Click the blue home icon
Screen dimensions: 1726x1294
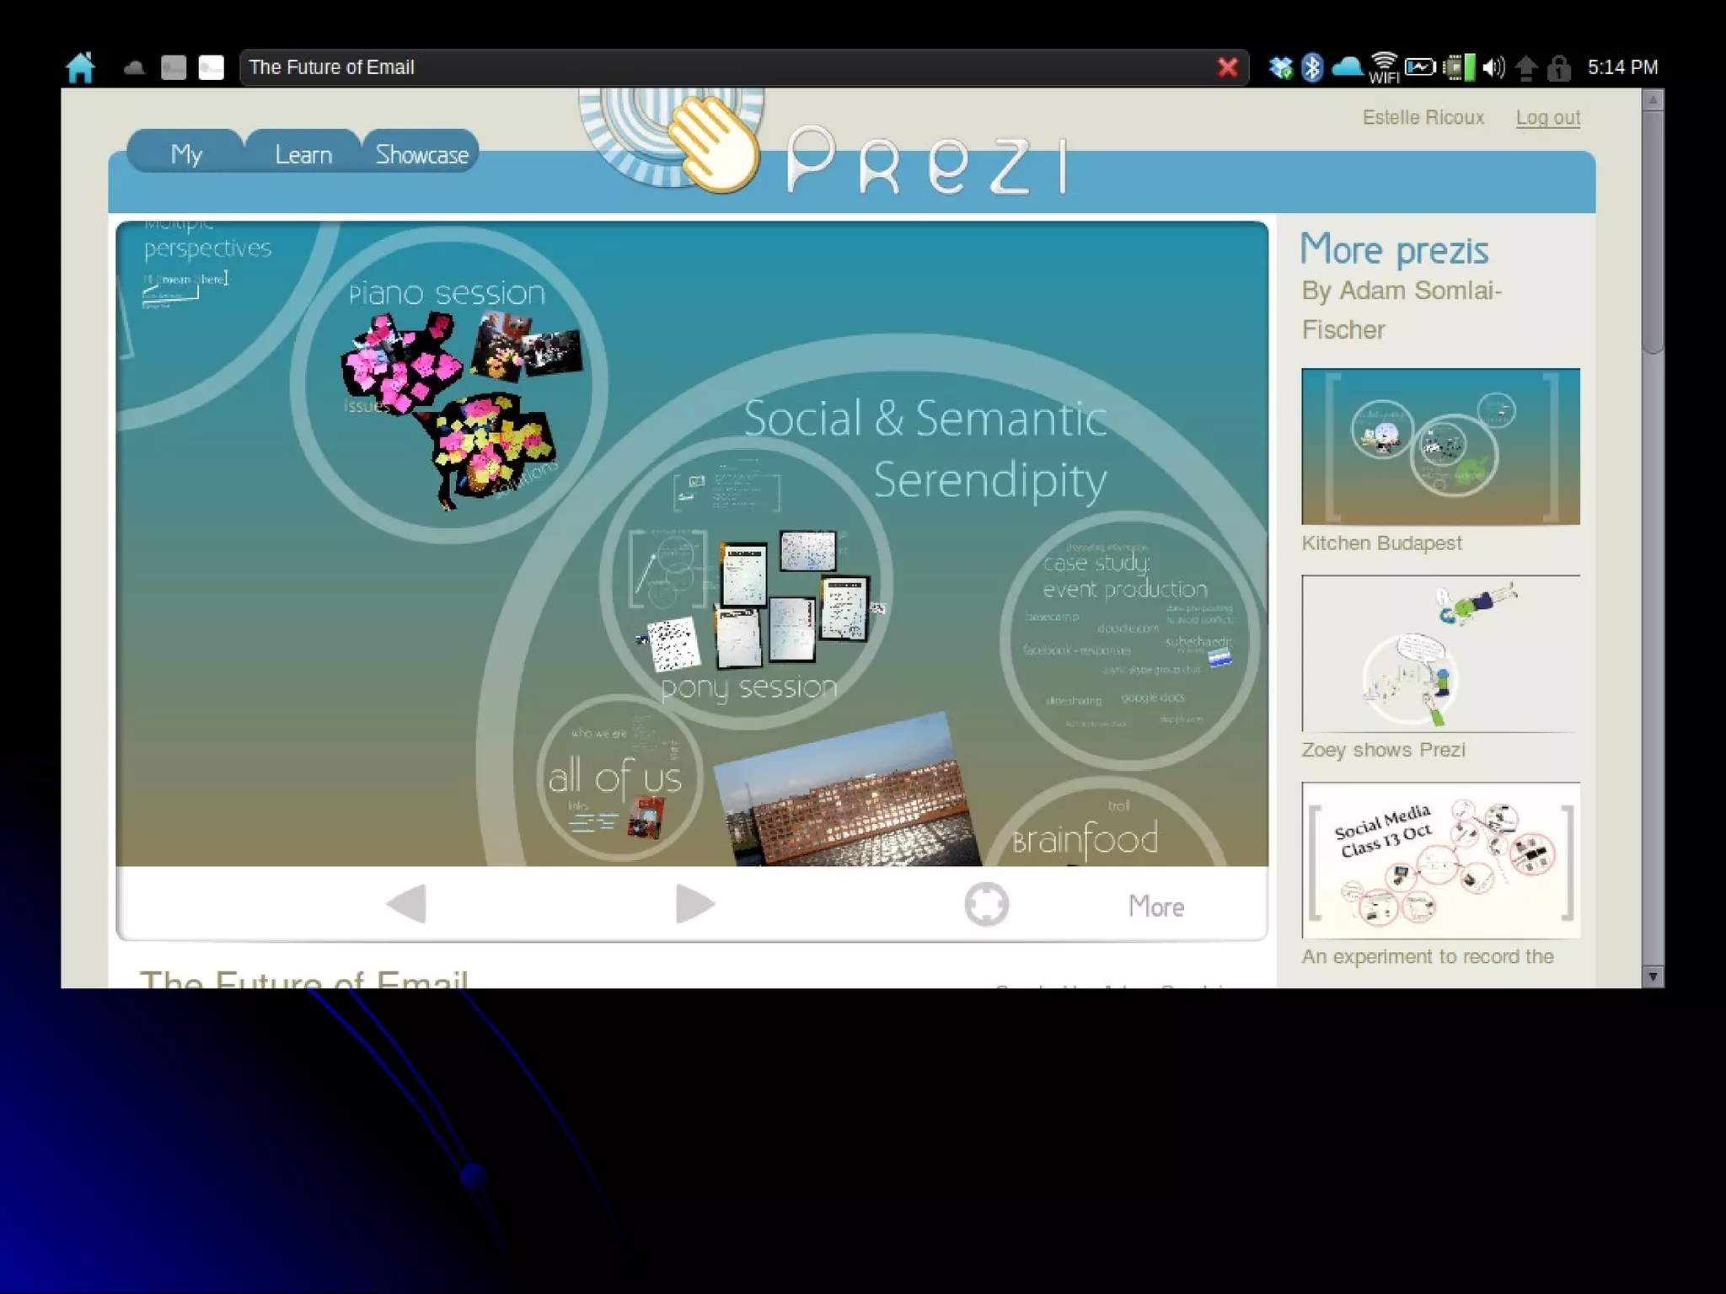click(81, 67)
